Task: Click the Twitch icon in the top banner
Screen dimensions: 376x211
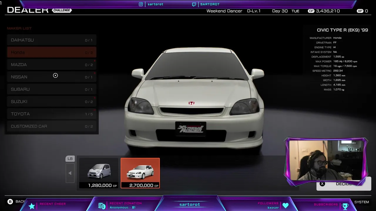Action: [194, 4]
